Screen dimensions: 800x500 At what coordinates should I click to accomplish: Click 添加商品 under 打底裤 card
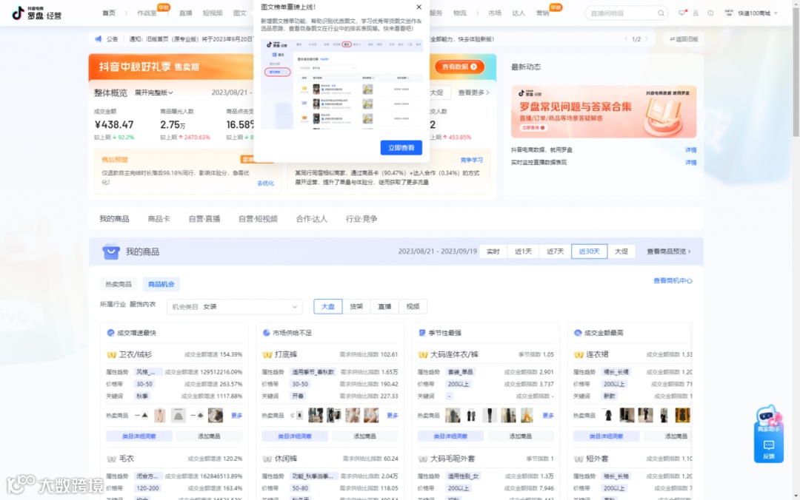click(364, 436)
